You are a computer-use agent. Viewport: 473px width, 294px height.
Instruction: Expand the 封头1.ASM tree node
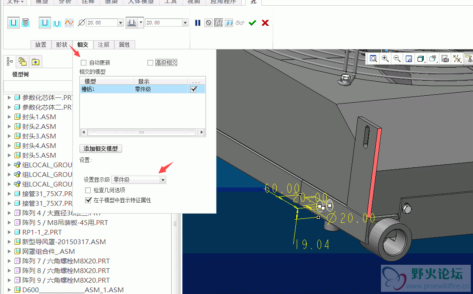(9, 117)
